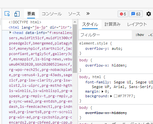Toggle the :hov element state button
Image resolution: width=153 pixels, height=124 pixels.
[x=140, y=35]
